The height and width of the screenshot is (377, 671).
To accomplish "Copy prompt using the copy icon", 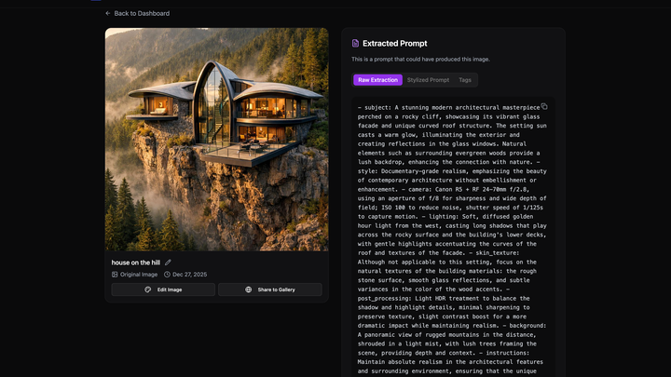I will (544, 106).
